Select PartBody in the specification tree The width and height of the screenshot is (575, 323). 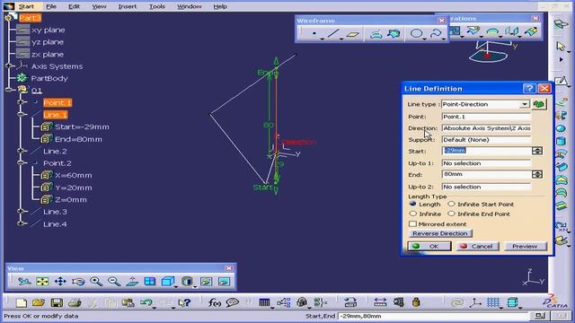49,78
